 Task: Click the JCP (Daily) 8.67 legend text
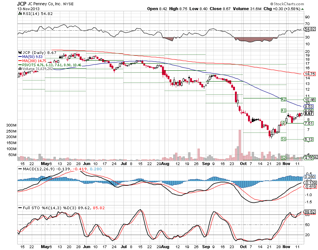coord(39,52)
